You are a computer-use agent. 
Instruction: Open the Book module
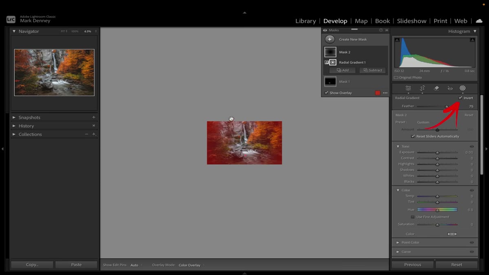click(x=382, y=21)
